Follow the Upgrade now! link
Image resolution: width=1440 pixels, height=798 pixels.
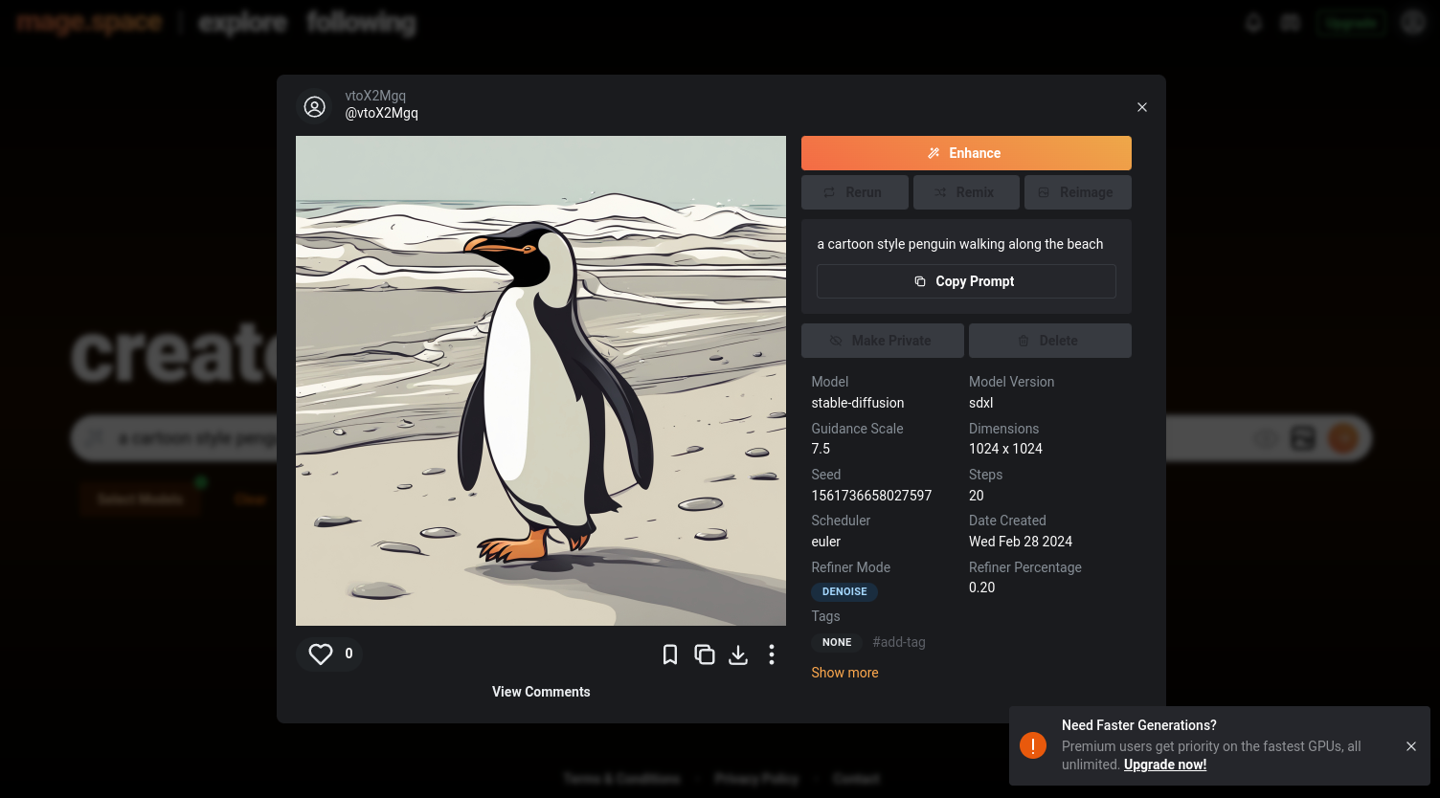point(1164,765)
